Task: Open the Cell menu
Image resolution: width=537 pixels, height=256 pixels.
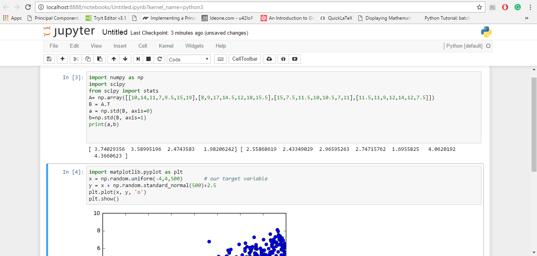Action: 143,46
